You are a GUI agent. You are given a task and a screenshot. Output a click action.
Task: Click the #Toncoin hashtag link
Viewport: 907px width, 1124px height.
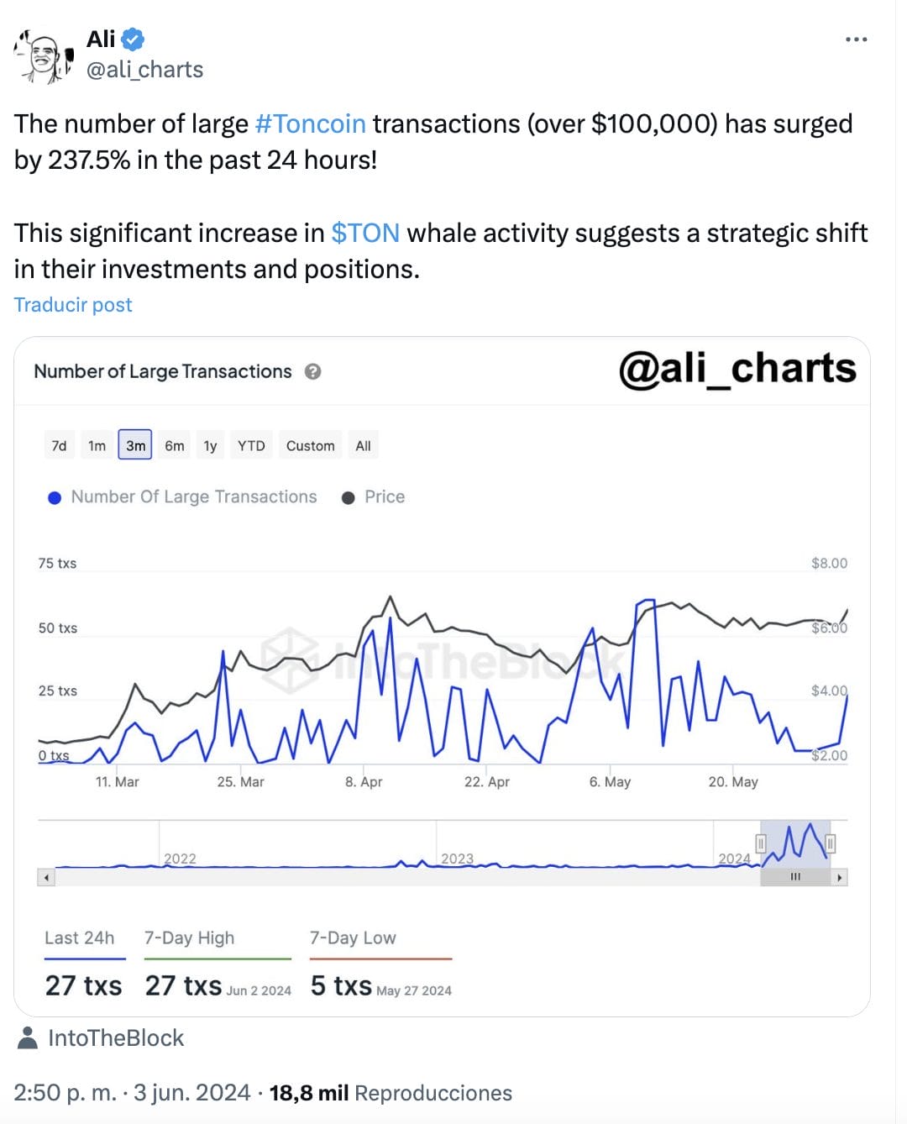(310, 124)
